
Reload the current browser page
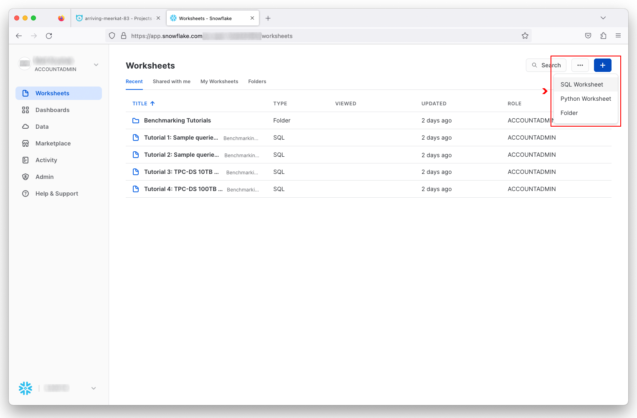click(49, 36)
